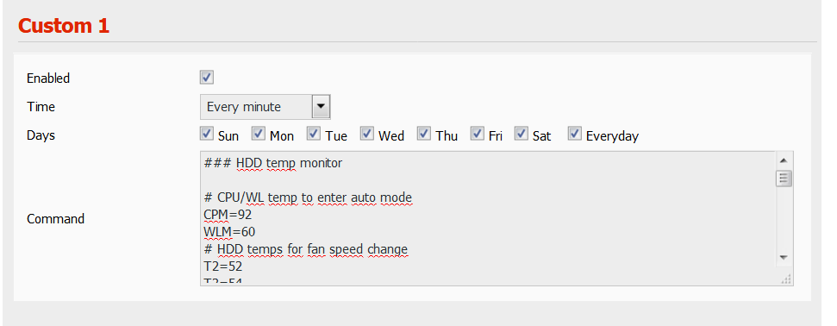This screenshot has height=326, width=837.
Task: Place cursor on the T2=52 line
Action: [223, 266]
